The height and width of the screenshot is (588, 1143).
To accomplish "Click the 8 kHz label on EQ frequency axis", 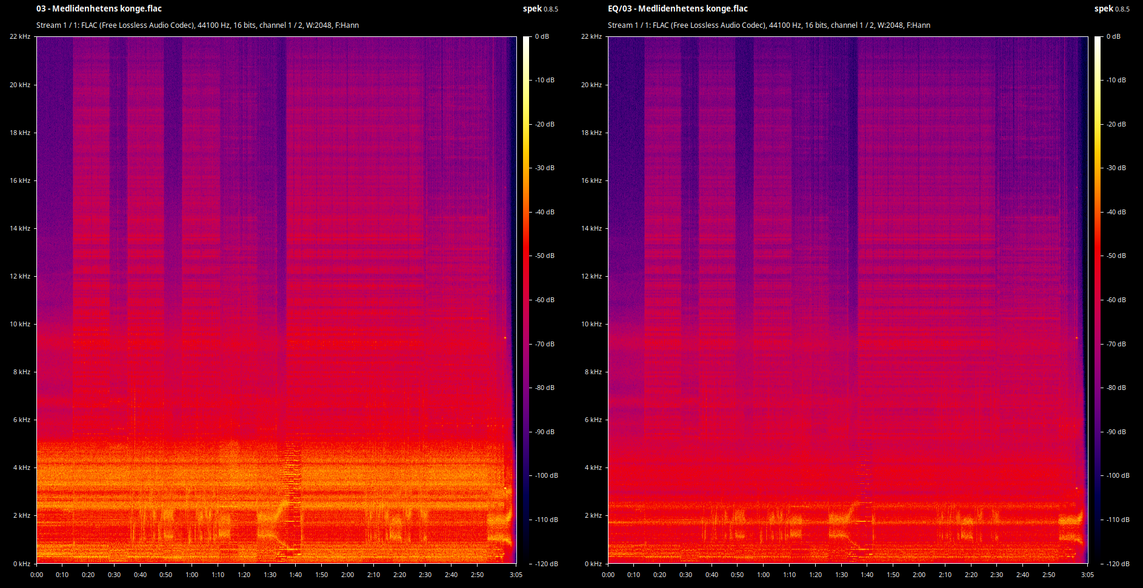I will pos(593,372).
